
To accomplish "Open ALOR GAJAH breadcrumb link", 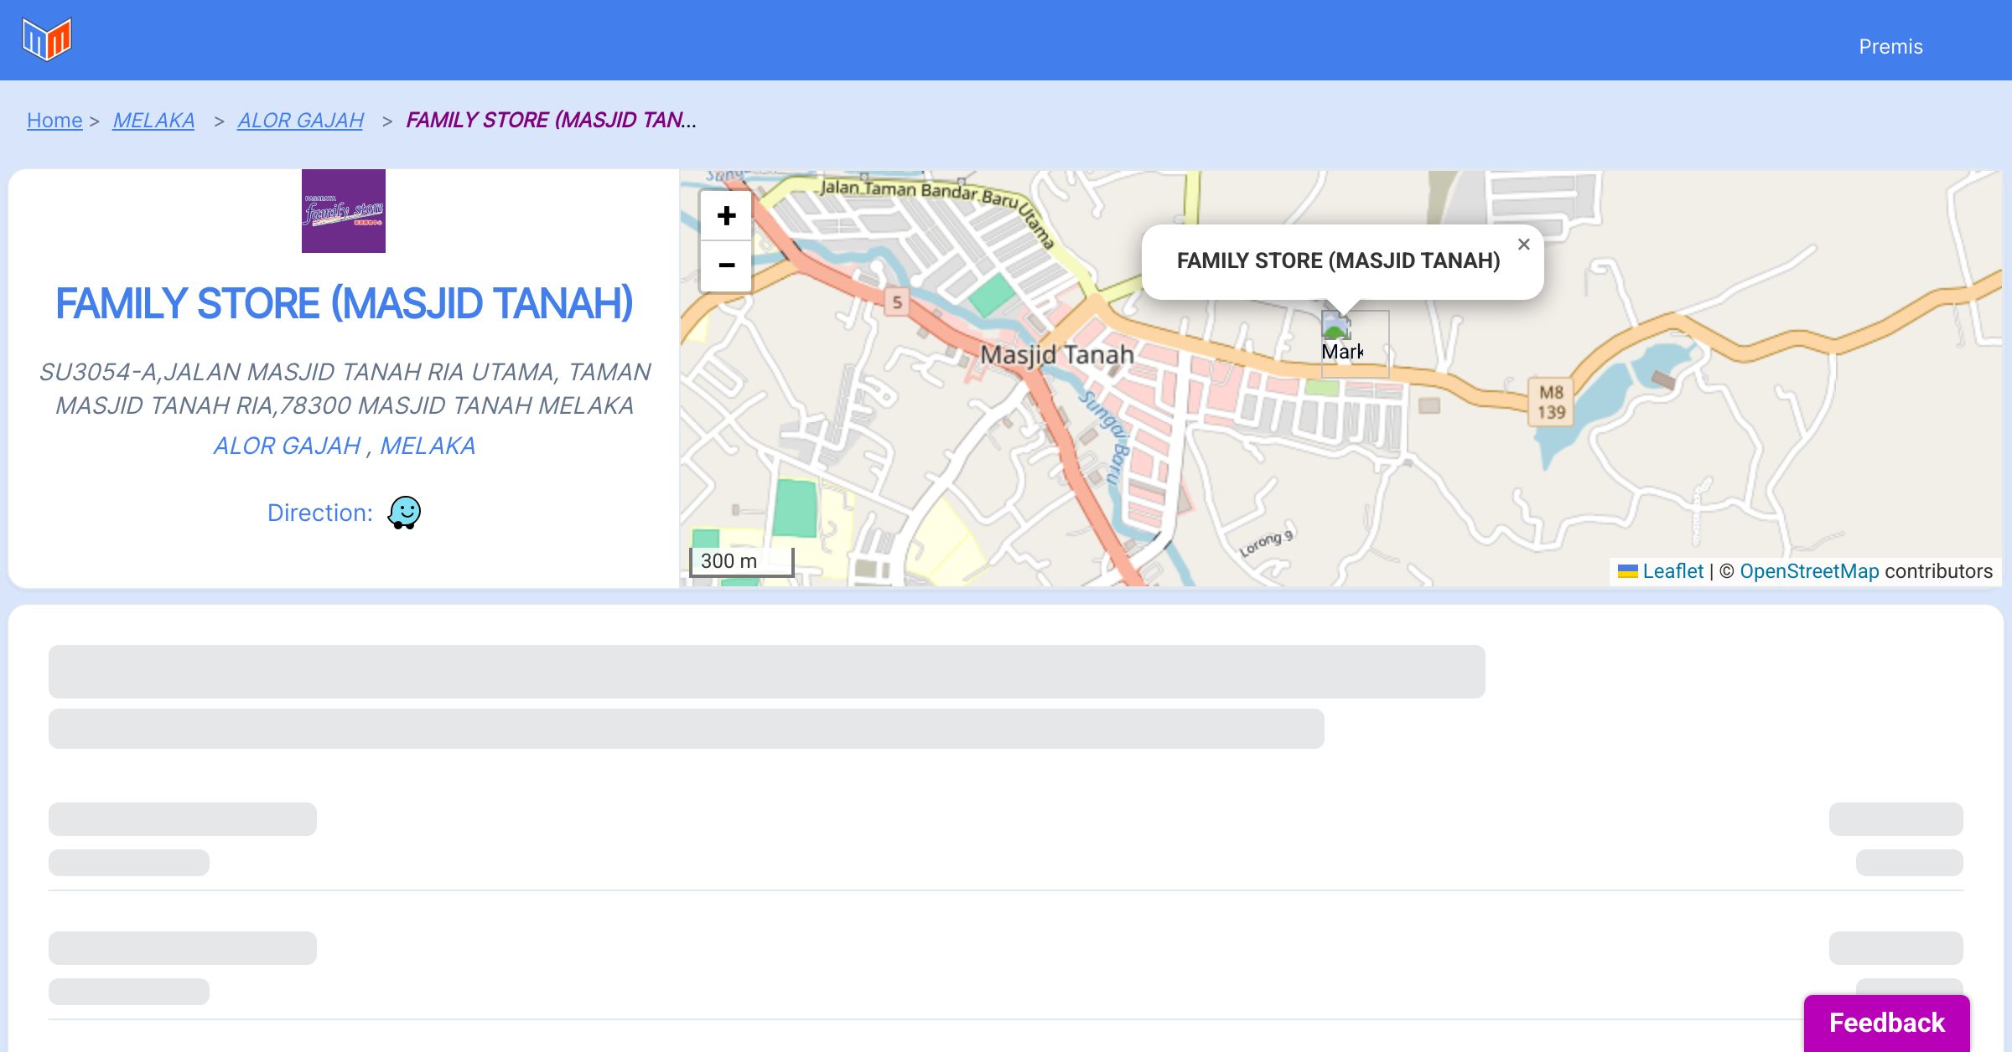I will [300, 121].
